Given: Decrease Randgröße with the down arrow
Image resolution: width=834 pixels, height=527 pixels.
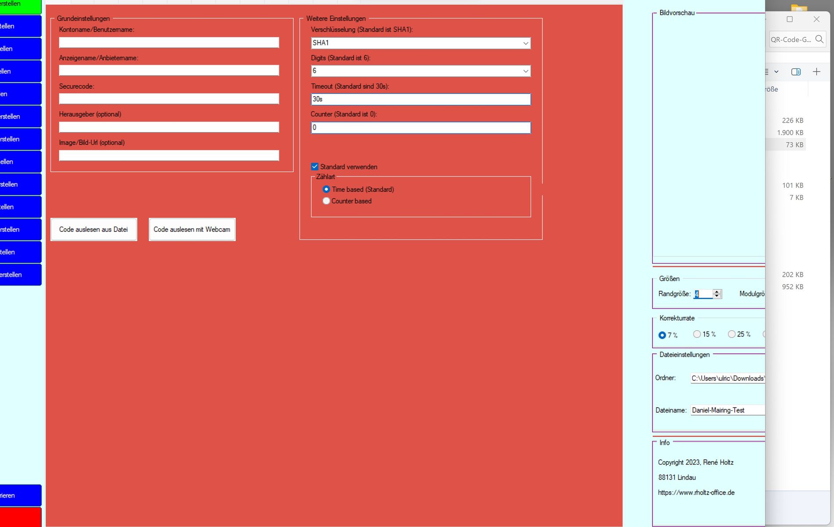Looking at the screenshot, I should (x=717, y=296).
